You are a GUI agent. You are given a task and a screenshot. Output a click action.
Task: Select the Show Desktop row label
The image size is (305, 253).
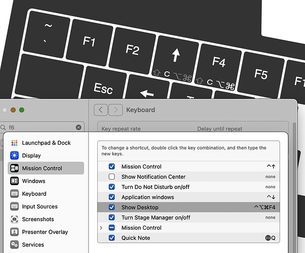(140, 207)
